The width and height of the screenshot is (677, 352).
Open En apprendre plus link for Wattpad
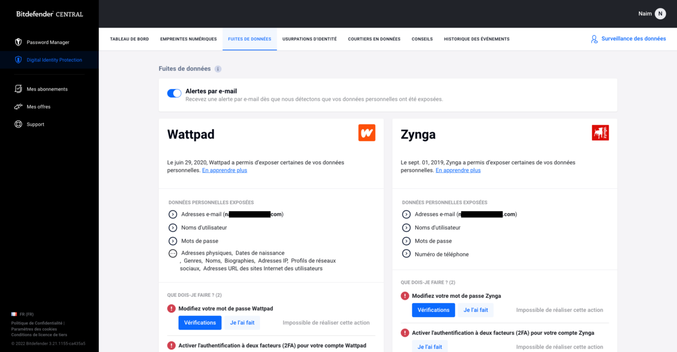pyautogui.click(x=225, y=170)
